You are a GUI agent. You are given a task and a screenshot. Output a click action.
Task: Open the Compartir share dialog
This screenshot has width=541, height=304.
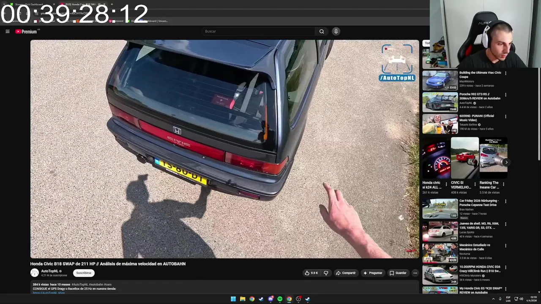(x=346, y=273)
